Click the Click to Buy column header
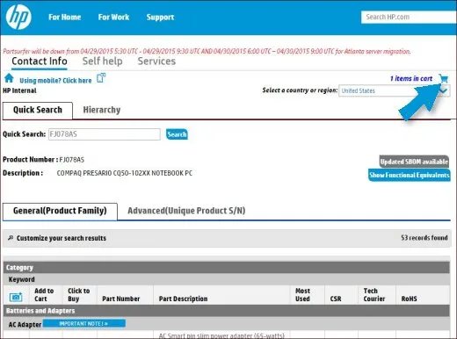The image size is (457, 339). click(78, 295)
